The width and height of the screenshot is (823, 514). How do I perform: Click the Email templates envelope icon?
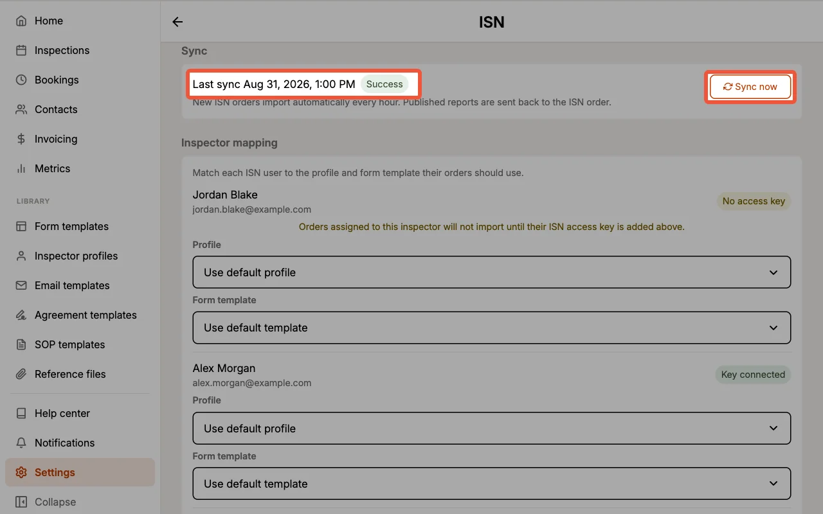[x=21, y=285]
